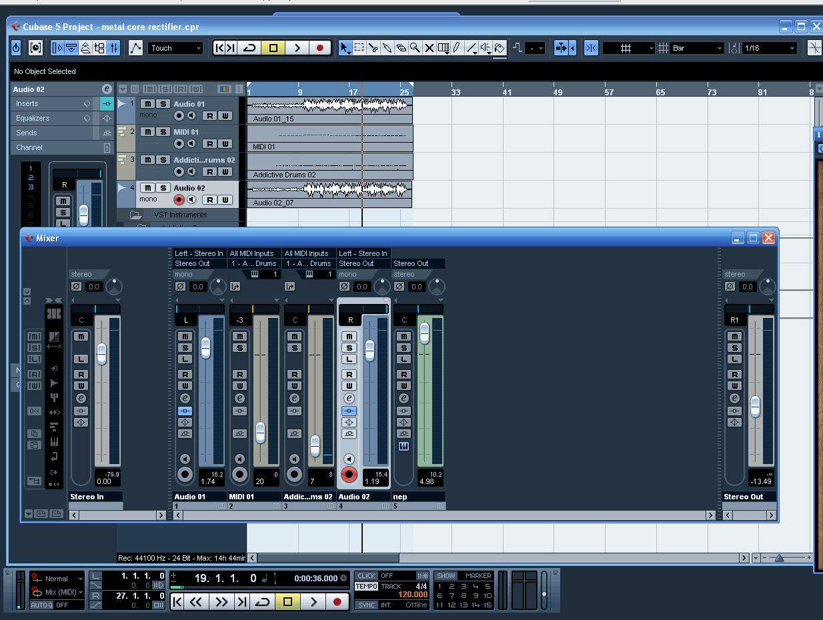Select the Glue tool in toolbar

pos(387,48)
